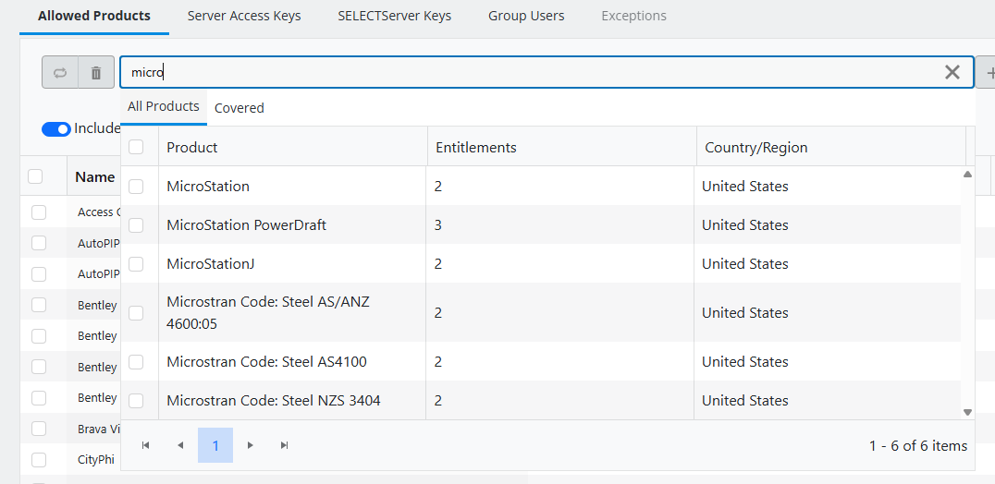995x484 pixels.
Task: Tick checkbox for Microstran Code: Steel AS4100
Action: click(x=136, y=362)
